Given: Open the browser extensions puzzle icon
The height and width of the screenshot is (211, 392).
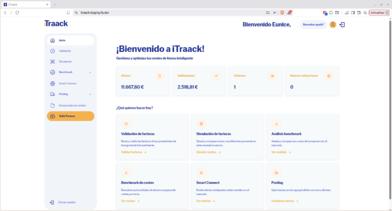Looking at the screenshot, I should click(x=331, y=13).
